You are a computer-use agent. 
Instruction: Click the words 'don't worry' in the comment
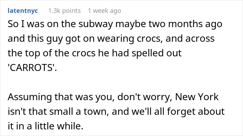coord(144,97)
